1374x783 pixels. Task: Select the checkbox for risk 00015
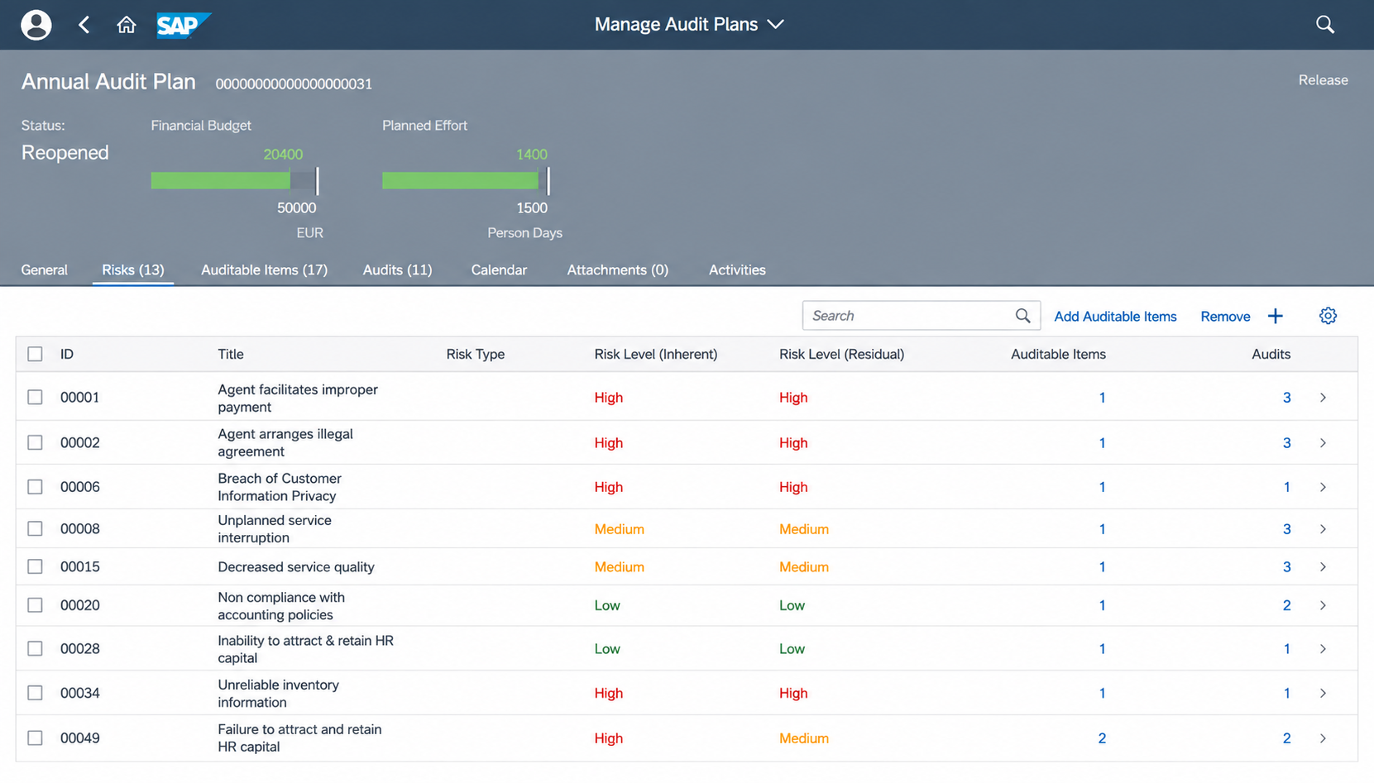[x=35, y=566]
